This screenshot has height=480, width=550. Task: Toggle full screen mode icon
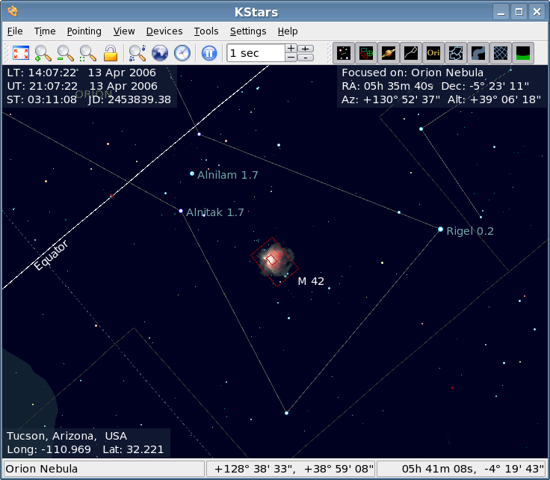pos(21,53)
